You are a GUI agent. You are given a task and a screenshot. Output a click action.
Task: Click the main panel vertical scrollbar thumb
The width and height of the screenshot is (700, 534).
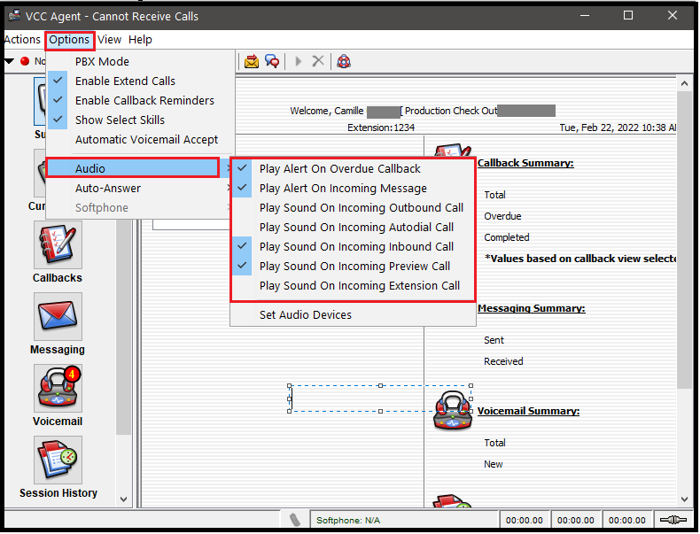click(684, 240)
